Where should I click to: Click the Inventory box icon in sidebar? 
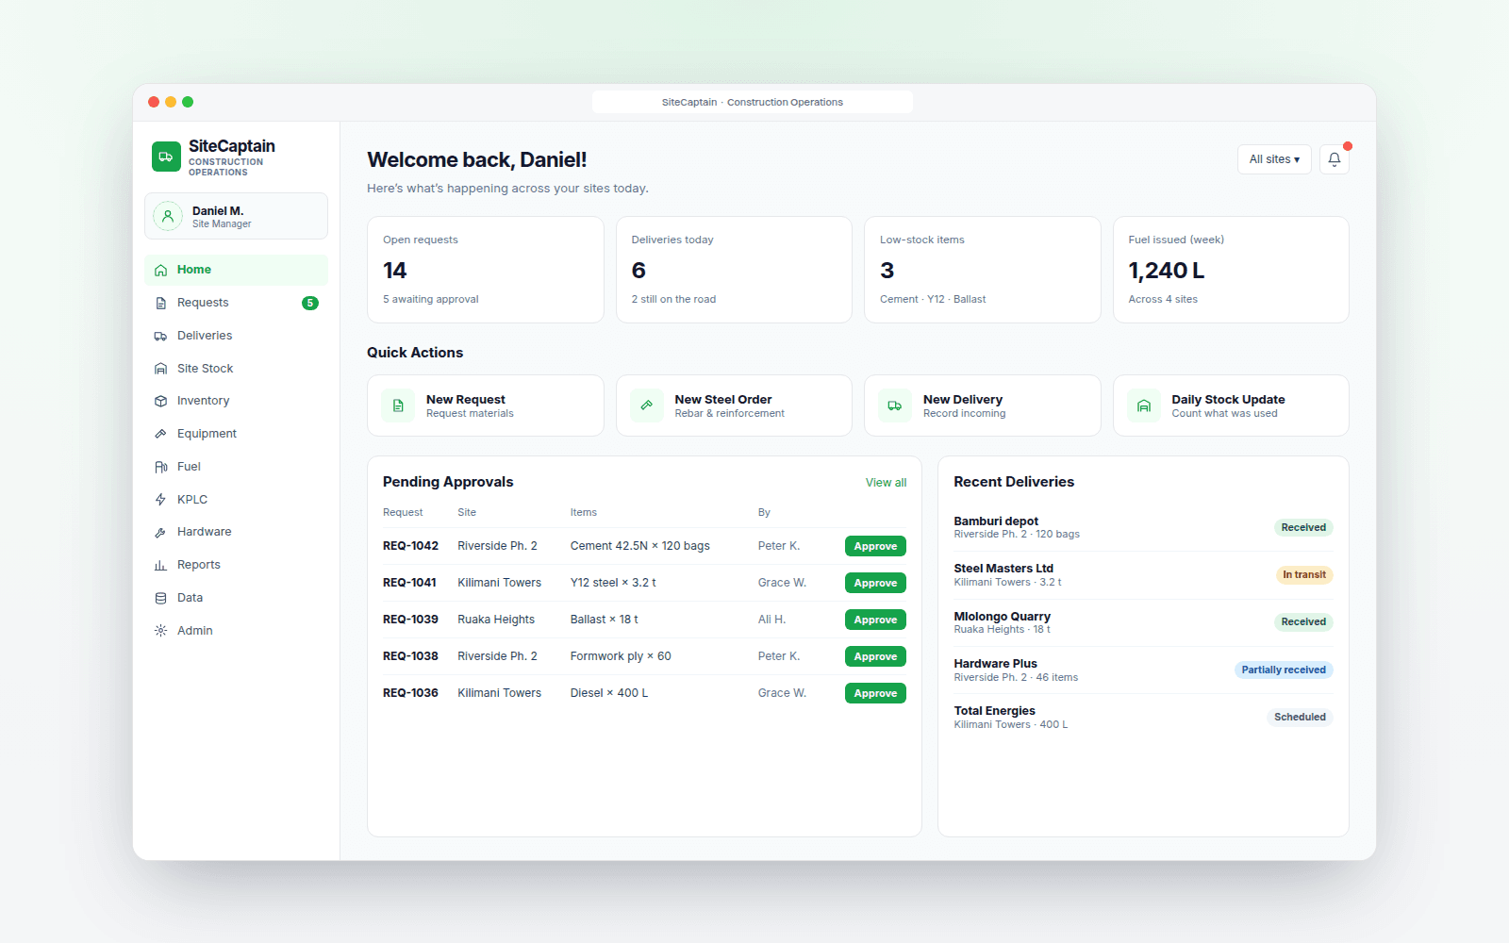point(160,401)
